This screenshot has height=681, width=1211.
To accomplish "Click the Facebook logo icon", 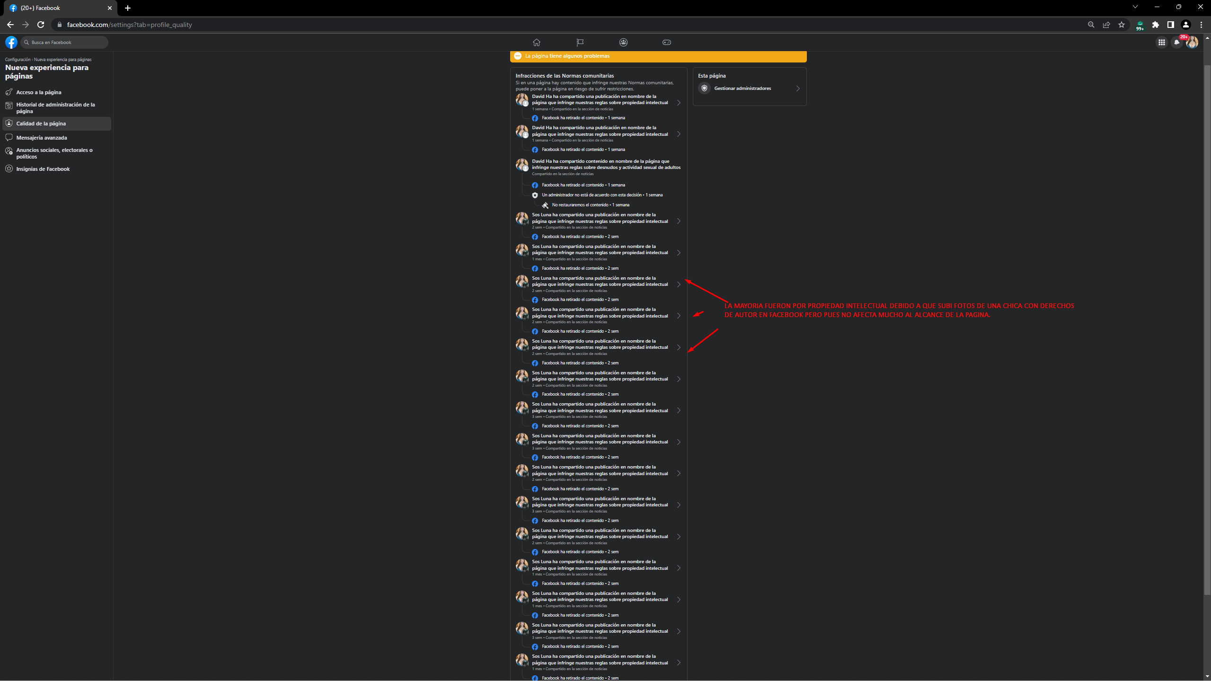I will click(11, 42).
